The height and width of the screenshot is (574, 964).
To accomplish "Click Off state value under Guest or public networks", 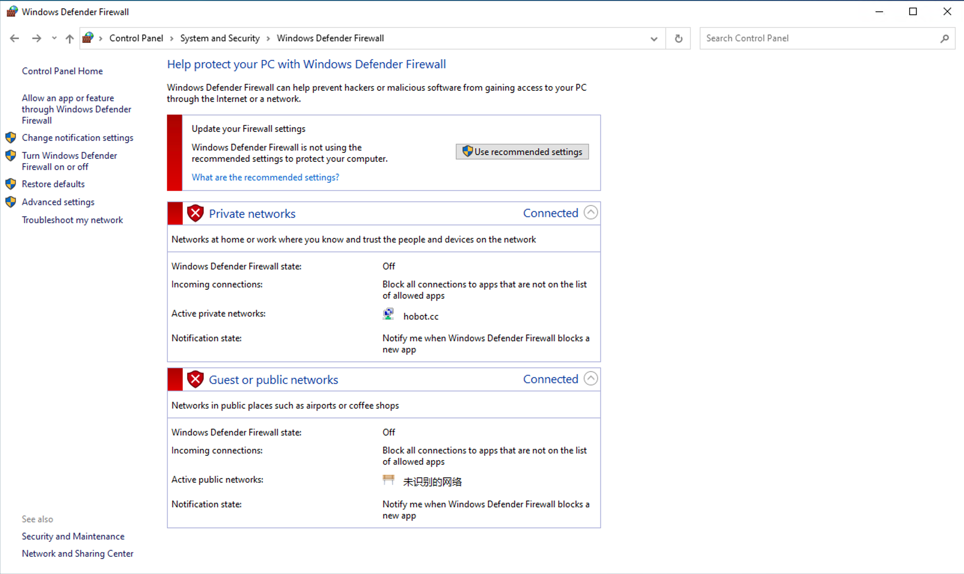I will tap(389, 433).
